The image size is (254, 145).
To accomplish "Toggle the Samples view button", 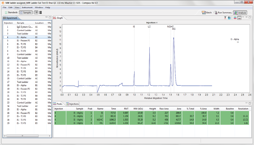I will [26, 13].
